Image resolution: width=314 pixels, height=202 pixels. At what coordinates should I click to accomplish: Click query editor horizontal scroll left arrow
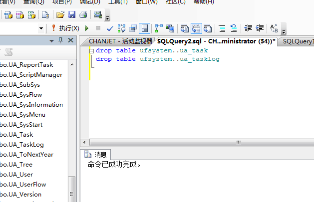pyautogui.click(x=84, y=143)
